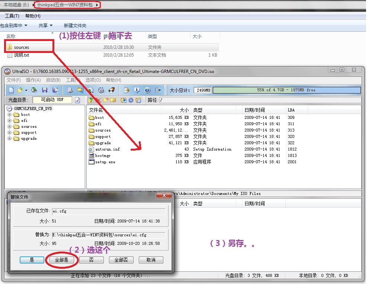
Task: Click the New Folder icon above file list
Action: [106, 100]
